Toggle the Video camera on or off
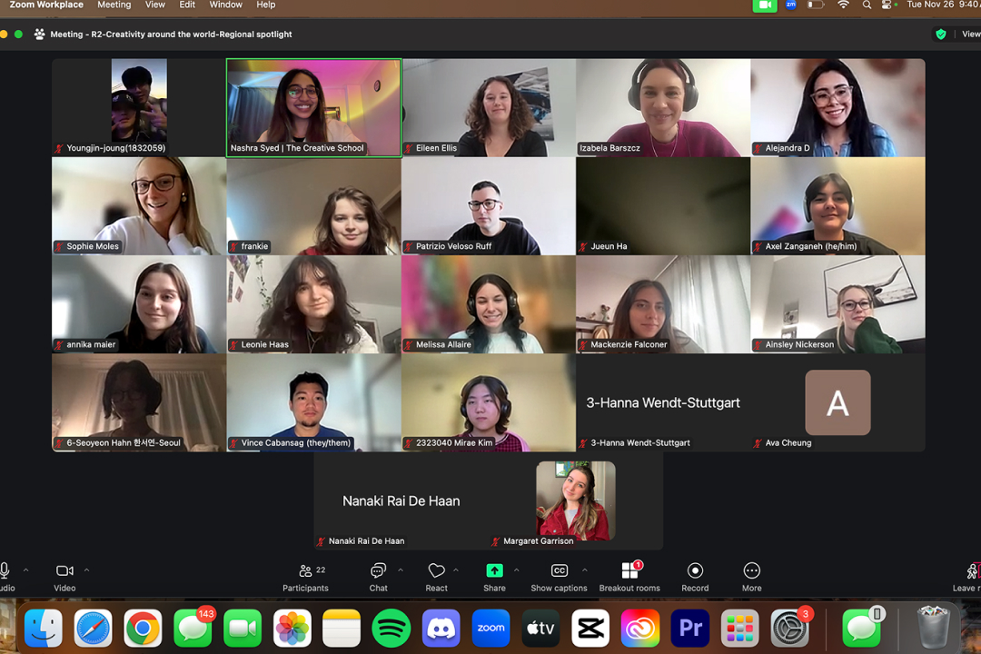This screenshot has height=654, width=981. tap(64, 577)
